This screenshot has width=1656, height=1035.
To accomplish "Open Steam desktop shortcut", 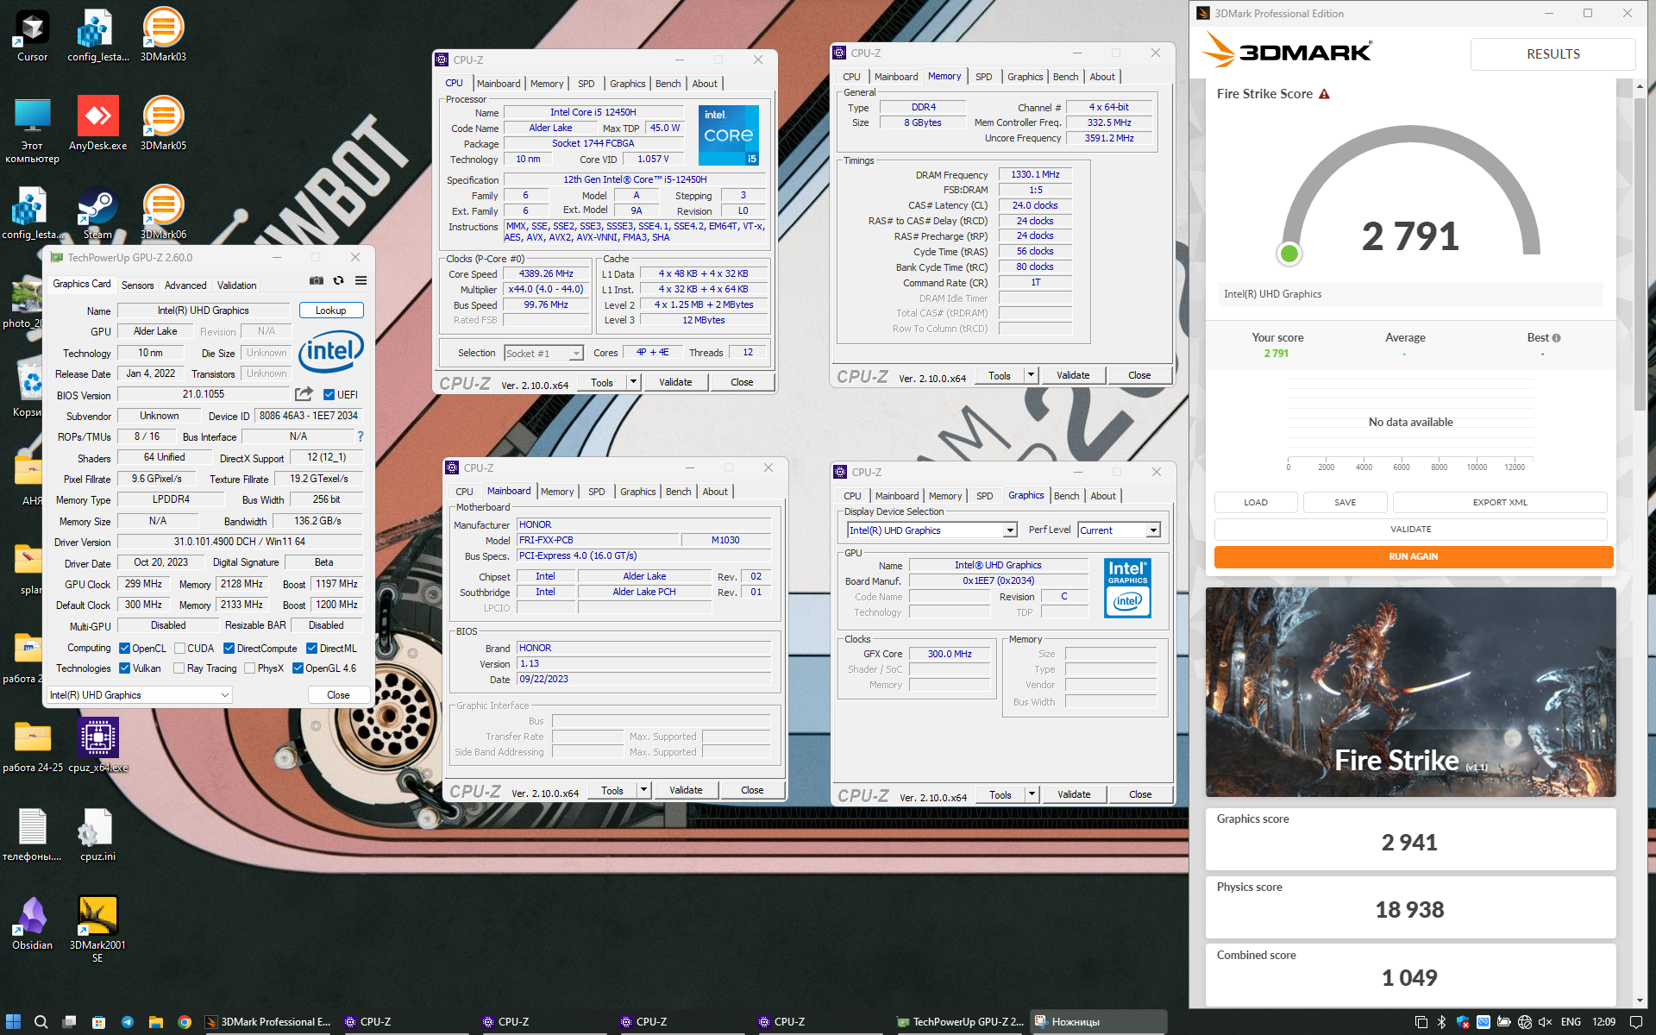I will pyautogui.click(x=97, y=213).
